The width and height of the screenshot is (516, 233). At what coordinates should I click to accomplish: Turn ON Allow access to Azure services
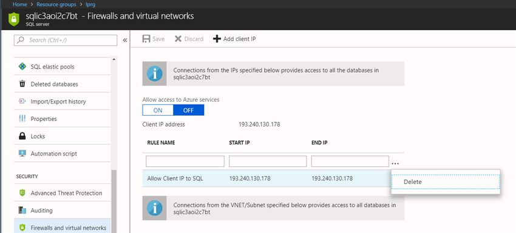coord(158,110)
